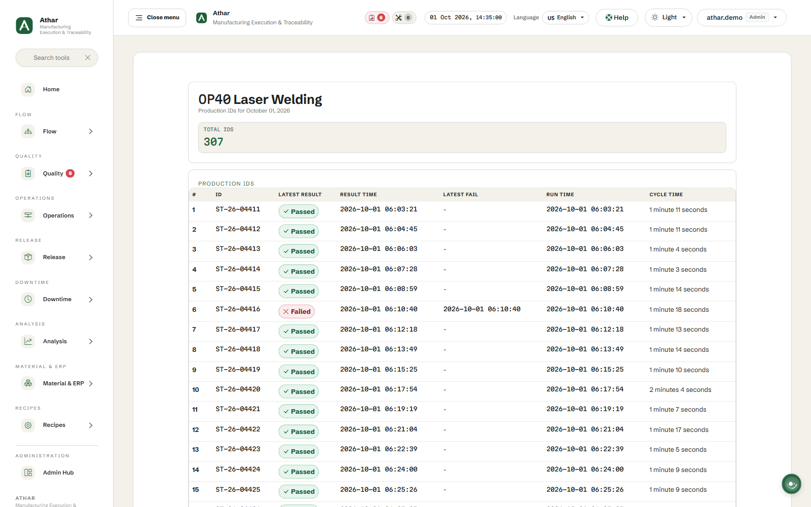Viewport: 811px width, 507px height.
Task: Click the Quality clipboard icon
Action: point(28,173)
